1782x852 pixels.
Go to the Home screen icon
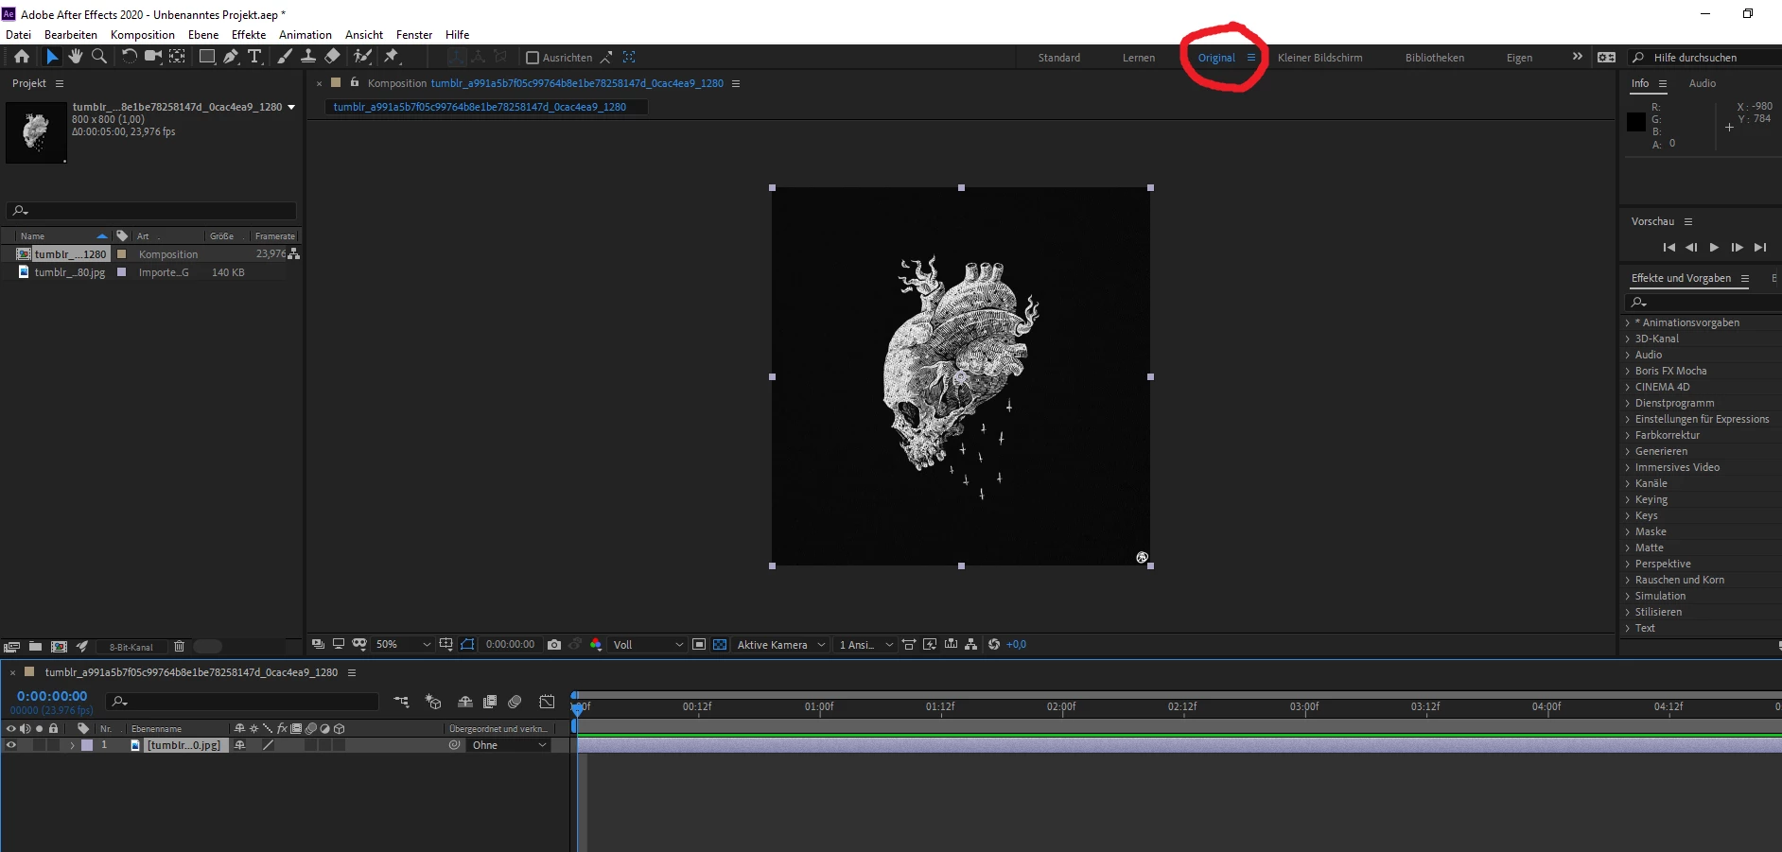pos(22,57)
